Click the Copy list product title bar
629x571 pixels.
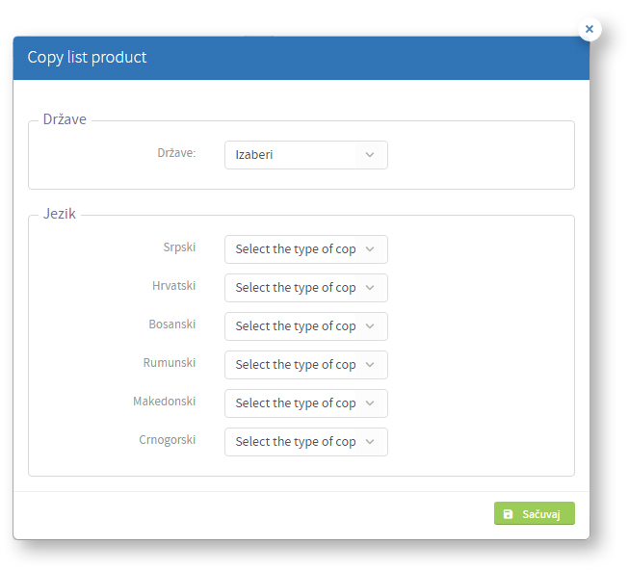tap(301, 58)
